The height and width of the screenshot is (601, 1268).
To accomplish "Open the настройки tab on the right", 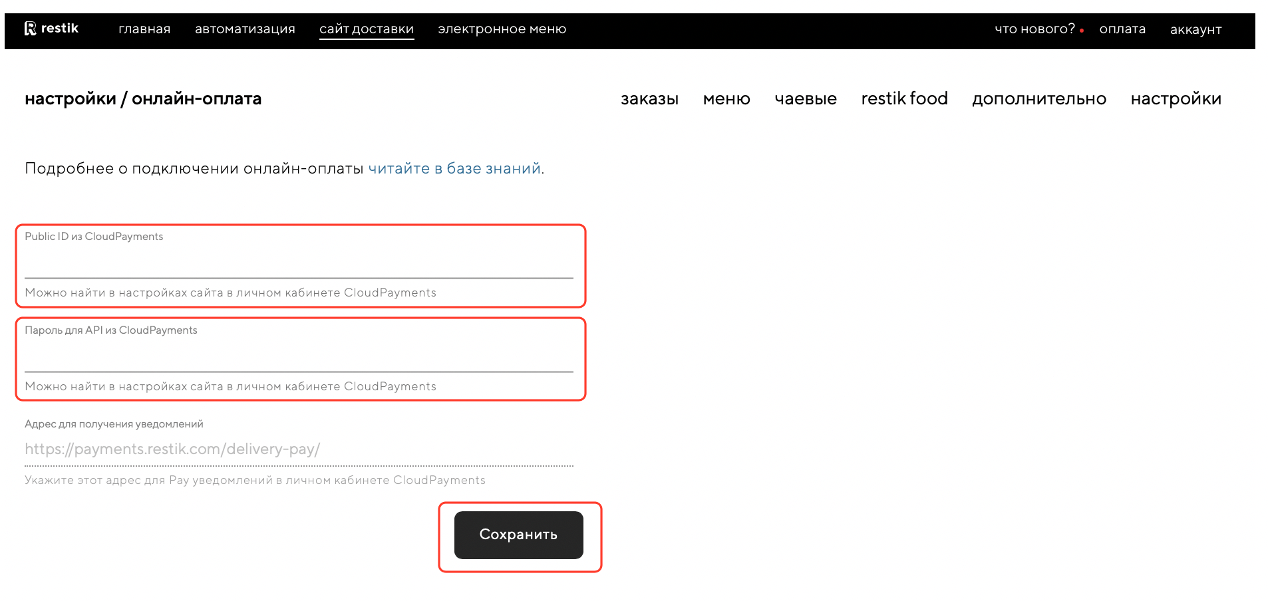I will coord(1176,99).
